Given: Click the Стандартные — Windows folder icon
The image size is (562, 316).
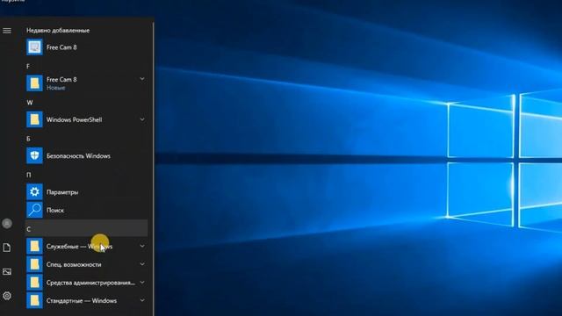Looking at the screenshot, I should tap(34, 300).
